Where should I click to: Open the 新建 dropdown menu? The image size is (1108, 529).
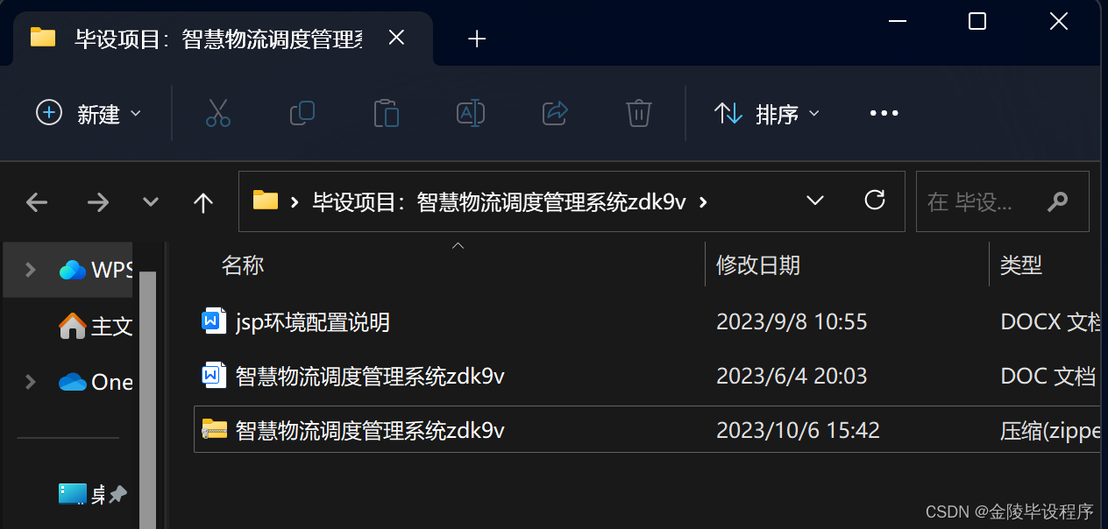click(x=89, y=113)
